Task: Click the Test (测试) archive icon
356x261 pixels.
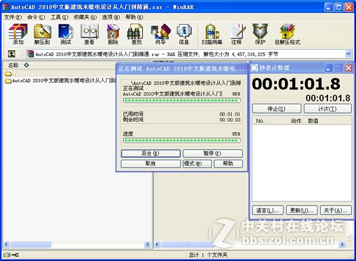Action: pos(66,34)
